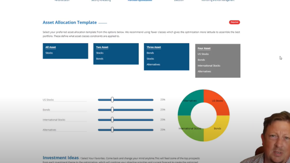Select the Two Asset template card
Screen dimensions: 290x163
(x=116, y=54)
